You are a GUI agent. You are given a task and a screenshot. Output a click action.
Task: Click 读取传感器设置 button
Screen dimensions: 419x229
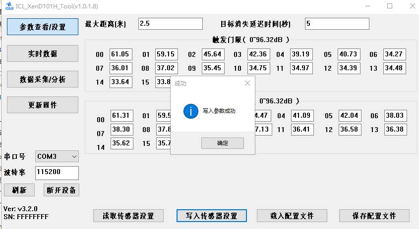[129, 216]
